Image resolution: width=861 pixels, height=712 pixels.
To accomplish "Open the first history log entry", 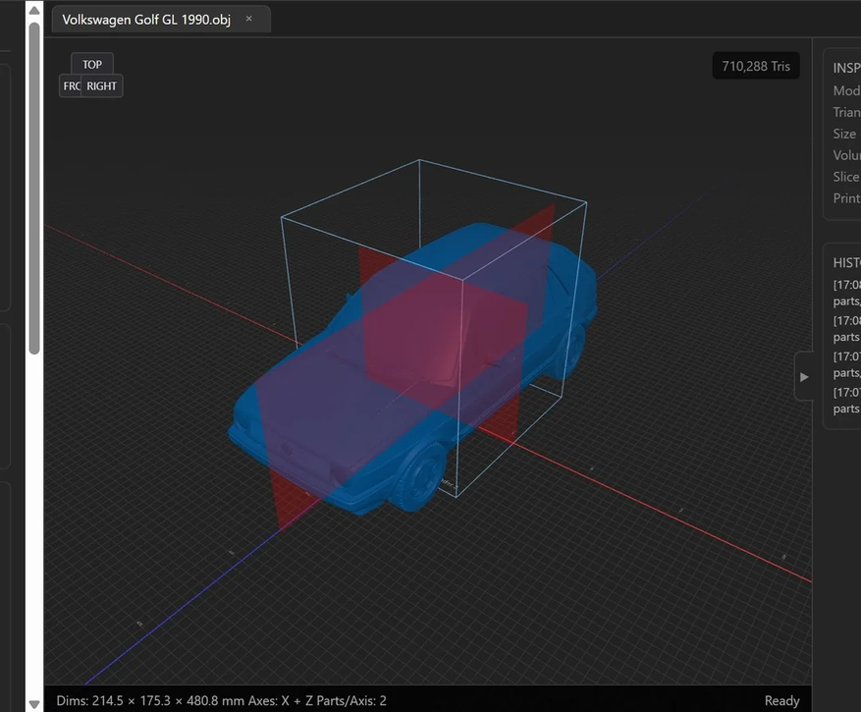I will 846,293.
